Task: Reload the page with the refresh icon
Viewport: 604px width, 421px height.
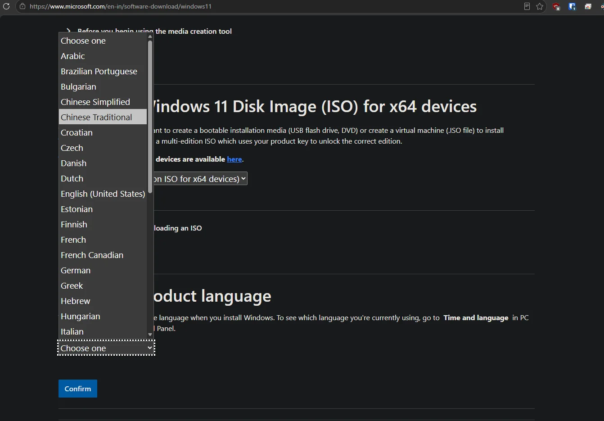Action: pyautogui.click(x=6, y=6)
